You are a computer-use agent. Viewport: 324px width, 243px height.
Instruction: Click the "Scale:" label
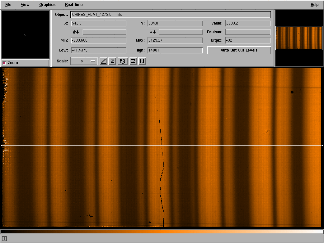(x=62, y=61)
